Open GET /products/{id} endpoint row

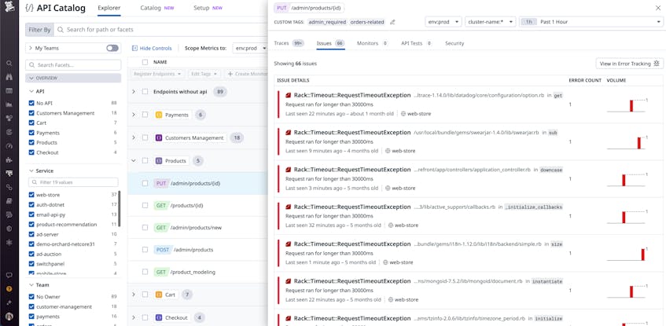(197, 206)
